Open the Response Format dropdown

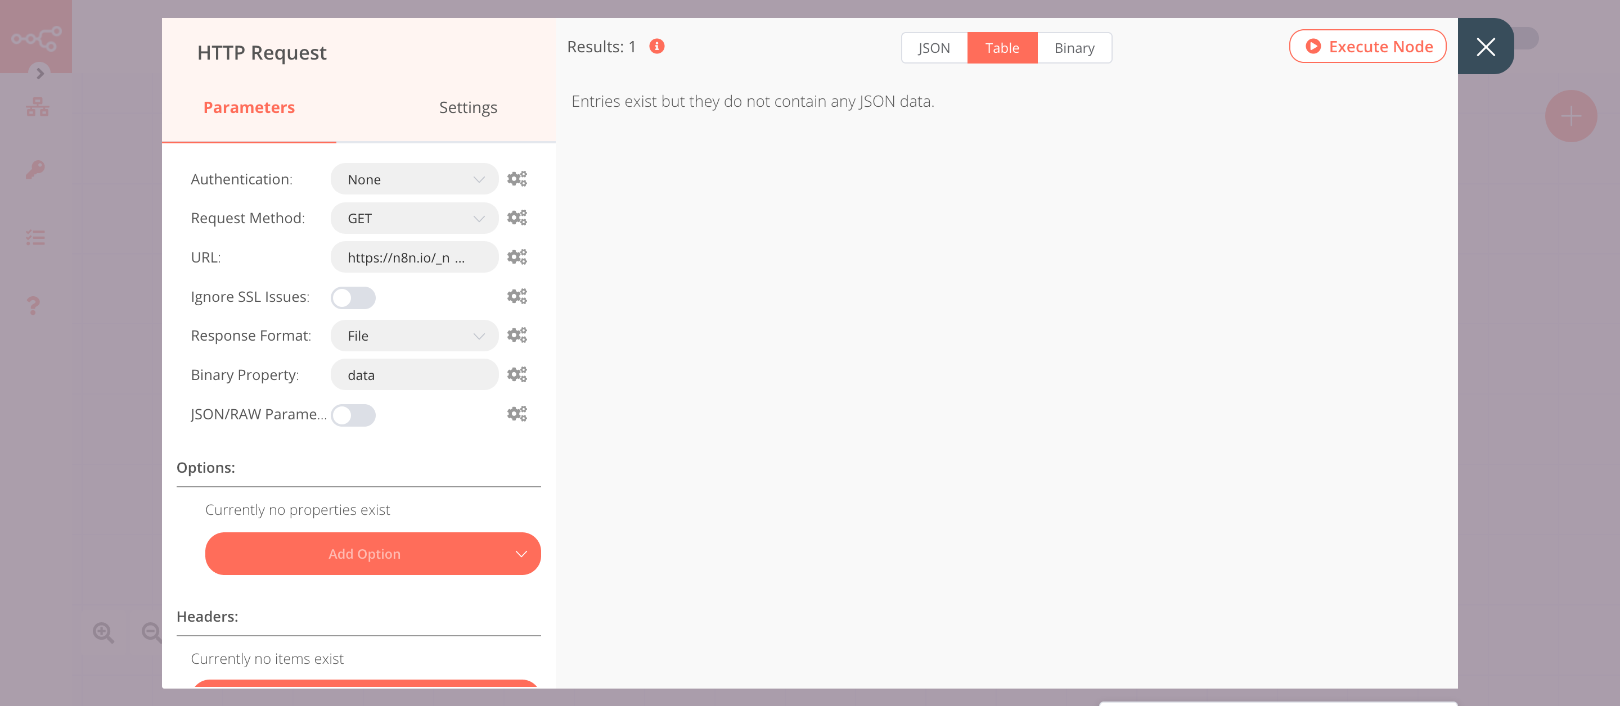click(414, 335)
